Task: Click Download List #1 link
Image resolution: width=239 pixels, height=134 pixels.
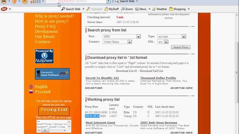Action: (126, 71)
